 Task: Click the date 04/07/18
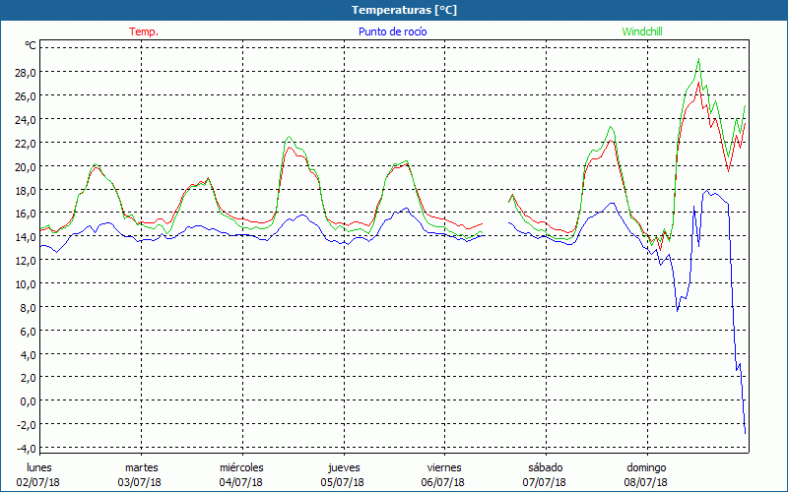(240, 482)
